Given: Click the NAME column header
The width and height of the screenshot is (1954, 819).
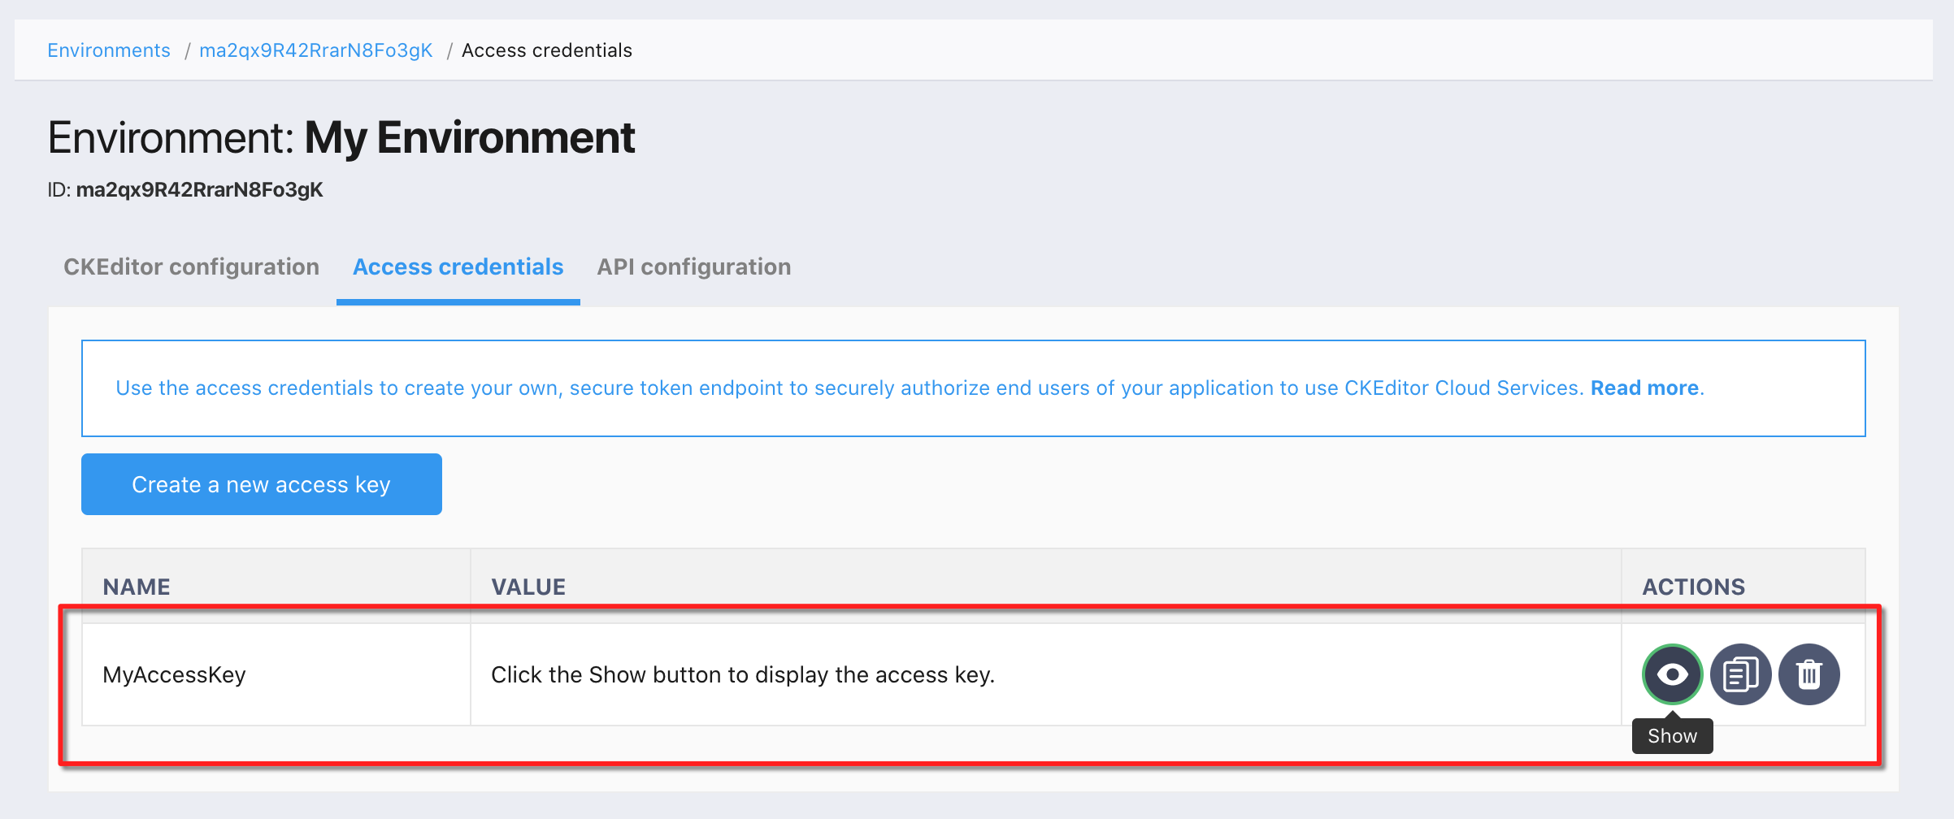Looking at the screenshot, I should coord(137,587).
